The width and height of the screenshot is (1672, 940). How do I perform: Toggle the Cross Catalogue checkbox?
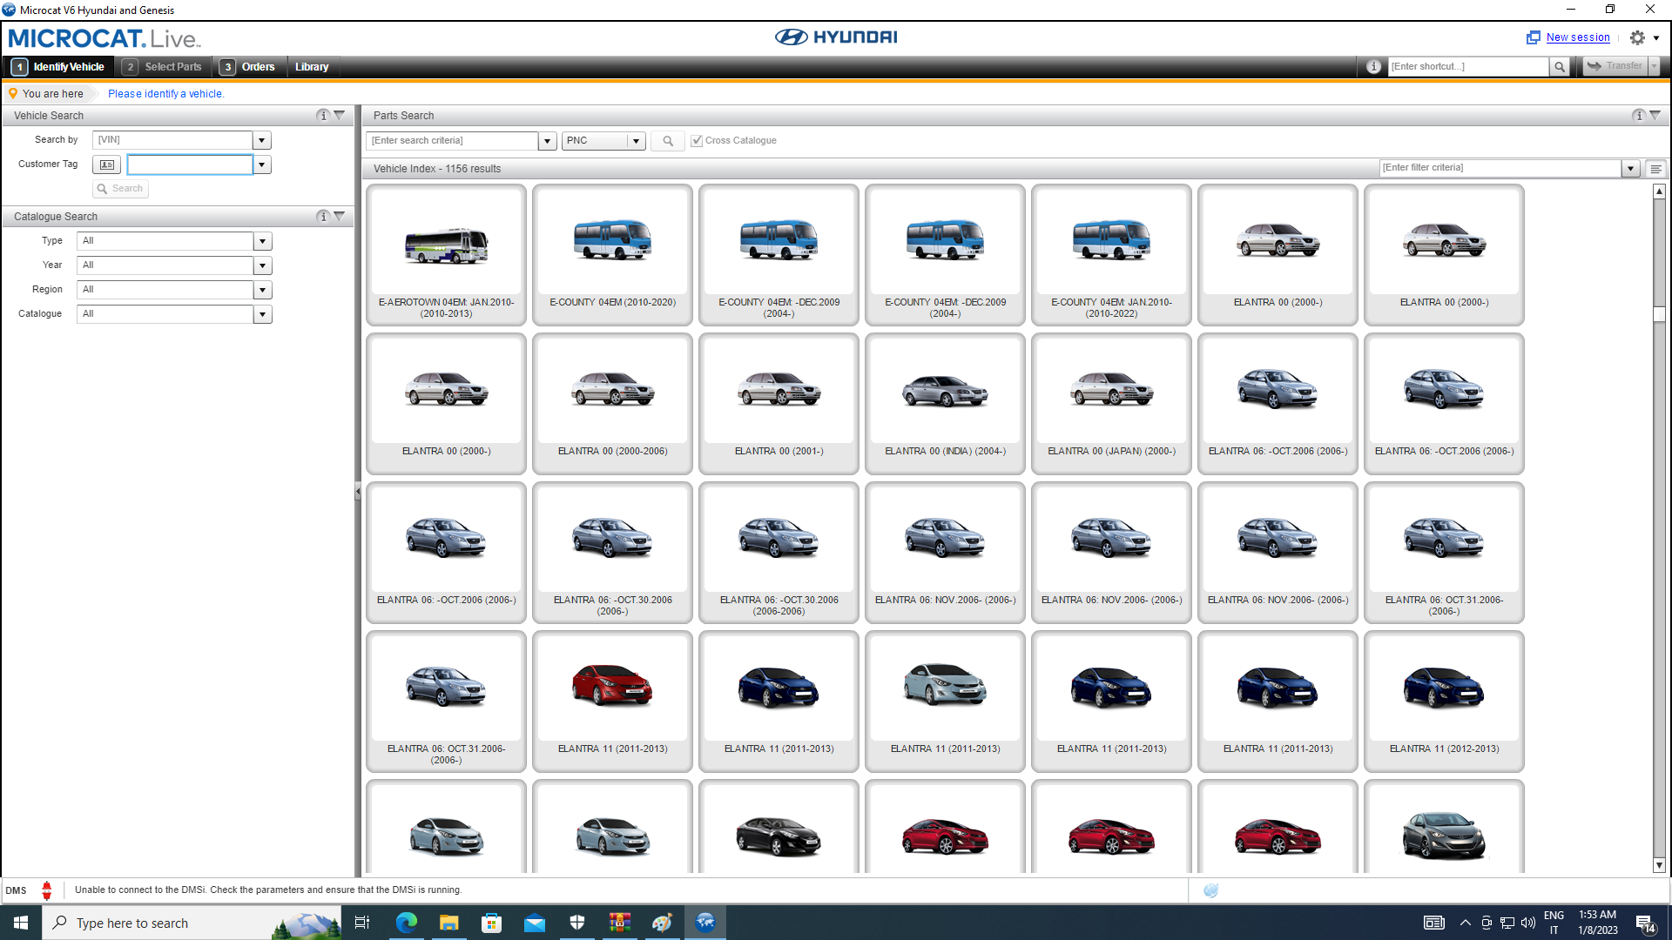click(x=697, y=141)
